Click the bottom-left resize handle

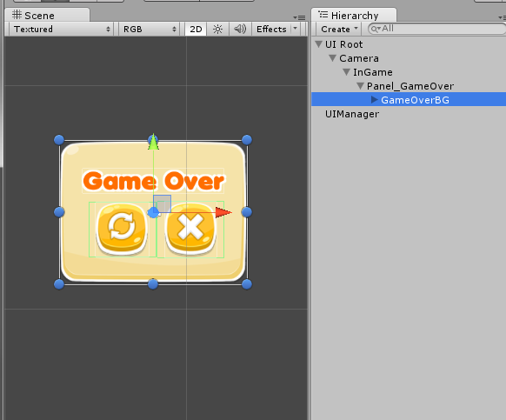(59, 284)
